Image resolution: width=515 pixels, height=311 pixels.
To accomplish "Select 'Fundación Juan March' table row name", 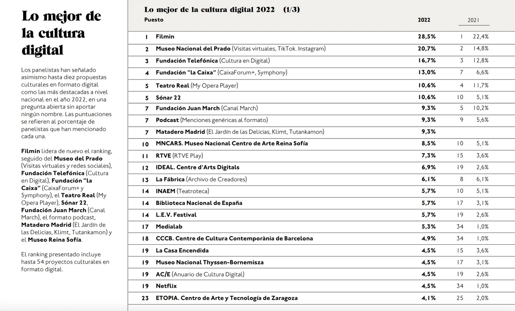I will point(187,108).
